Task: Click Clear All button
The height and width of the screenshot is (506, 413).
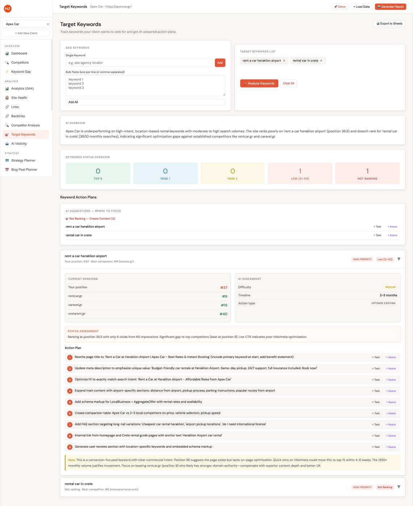Action: (288, 83)
